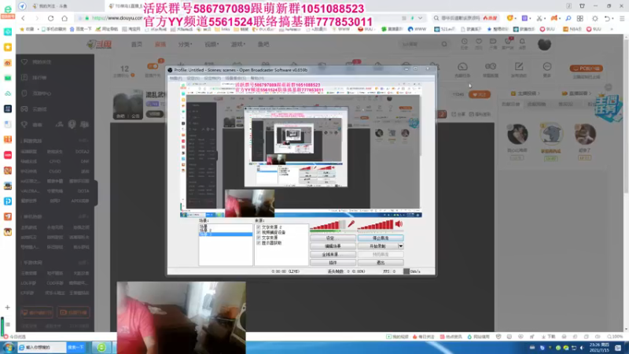The image size is (629, 354).
Task: Click the Douyu logo
Action: (99, 44)
